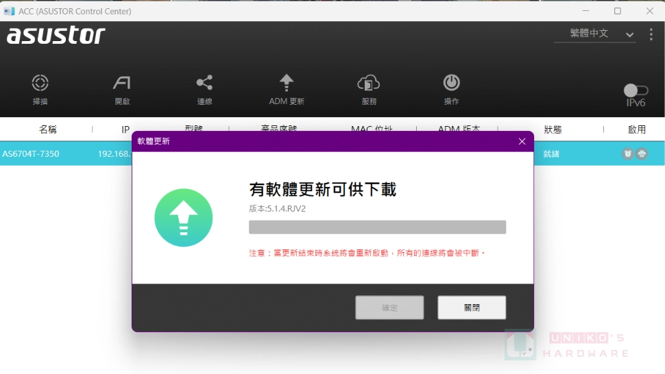Image resolution: width=665 pixels, height=374 pixels.
Task: Select the AS6704T-7350 device row
Action: (332, 153)
